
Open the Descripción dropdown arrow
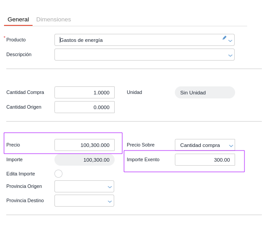pos(230,55)
